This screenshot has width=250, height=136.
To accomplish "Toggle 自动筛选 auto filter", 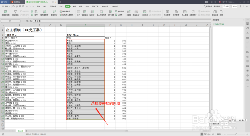I will pyautogui.click(x=15, y=13).
